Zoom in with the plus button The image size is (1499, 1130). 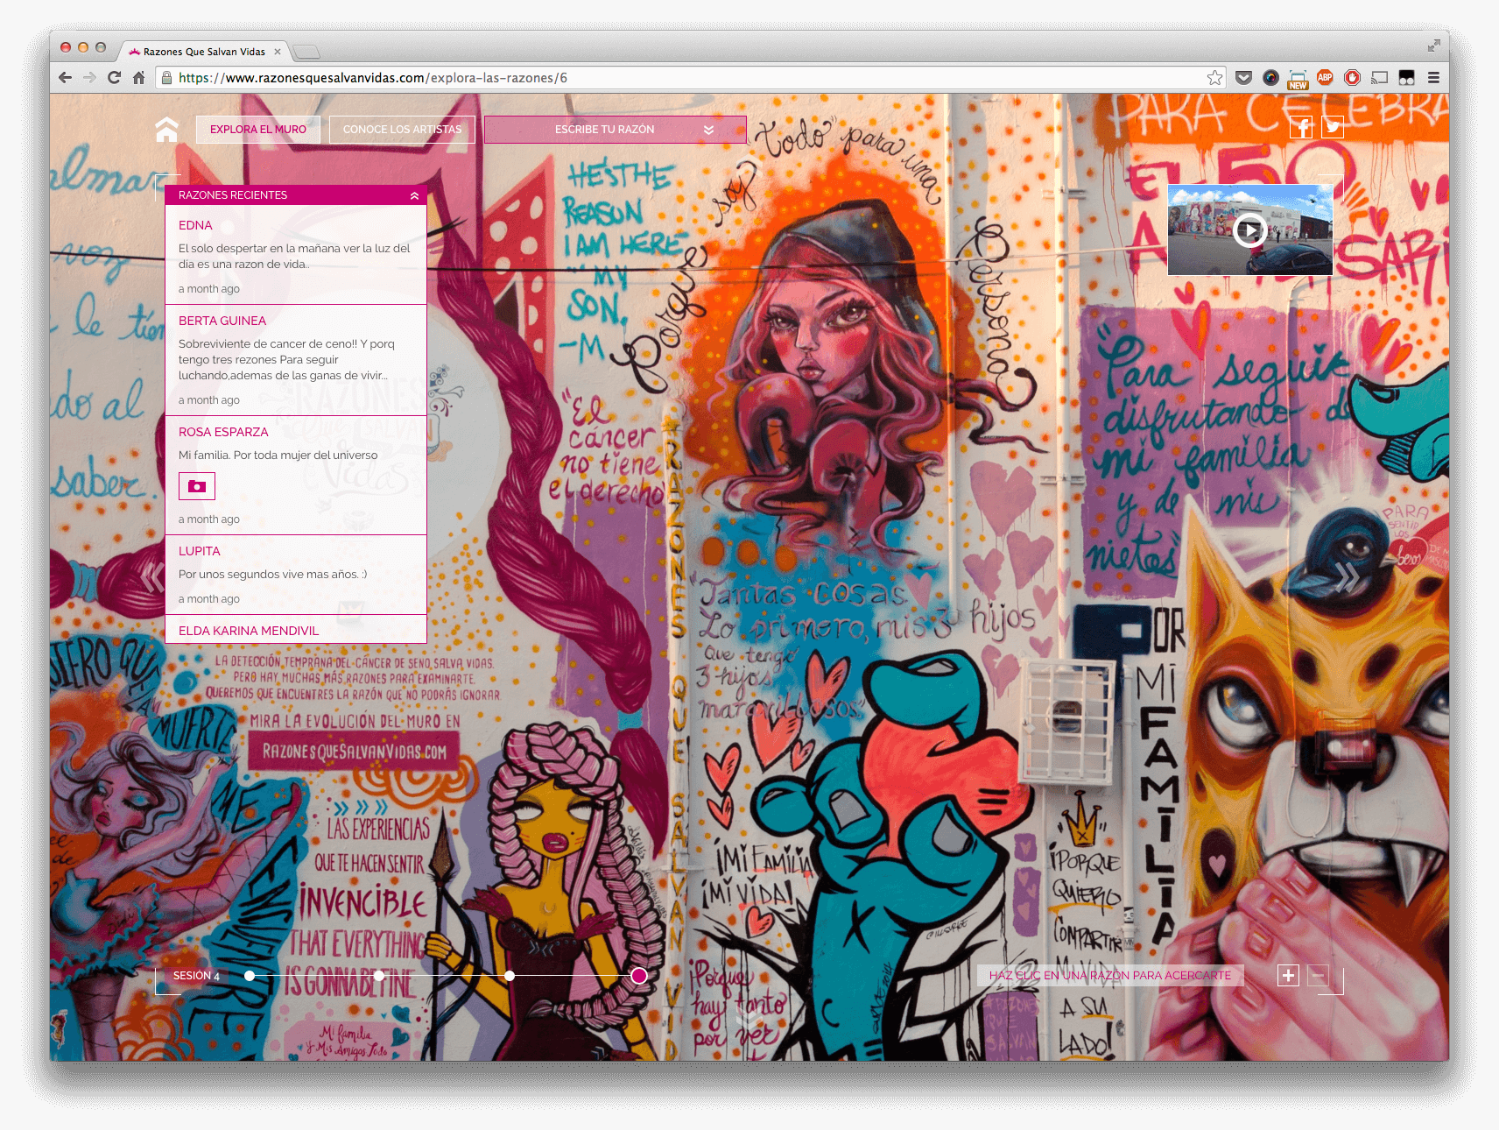[1288, 975]
